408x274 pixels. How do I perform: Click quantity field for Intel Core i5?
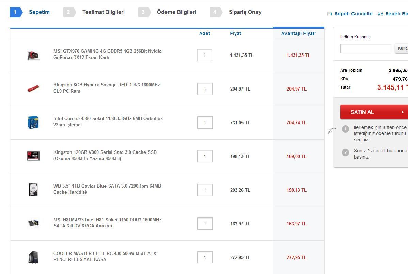pos(205,123)
